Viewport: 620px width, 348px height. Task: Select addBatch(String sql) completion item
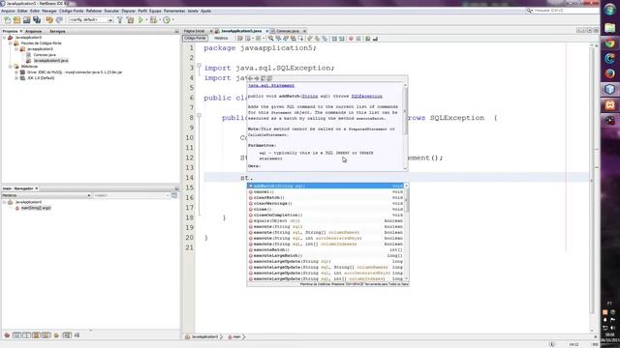[x=325, y=186]
